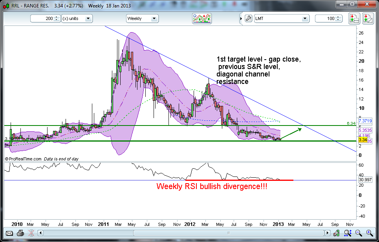Click the crossed-out scissors icon

pos(31,233)
